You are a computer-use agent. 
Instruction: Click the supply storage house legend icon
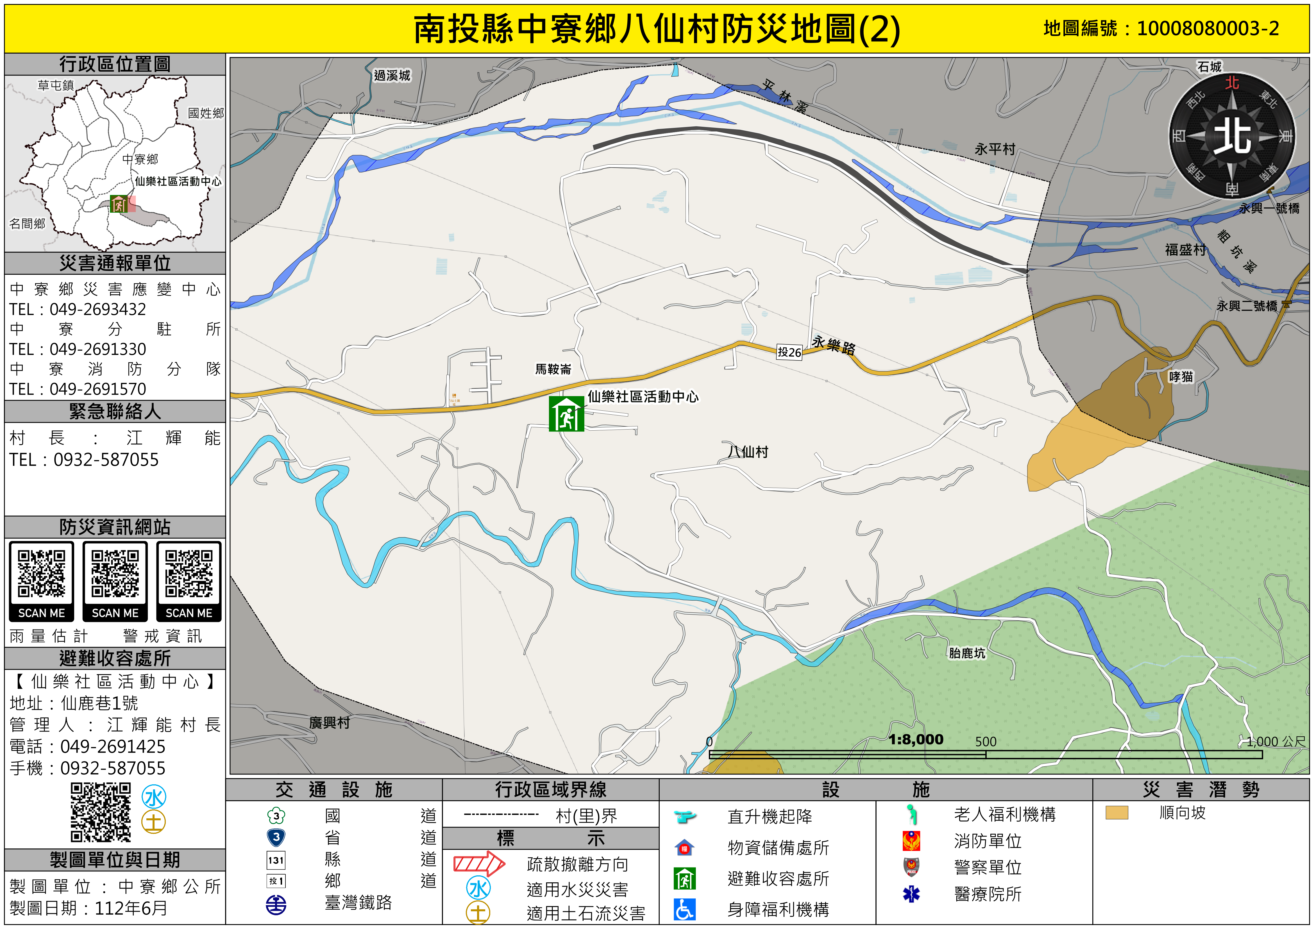point(684,847)
